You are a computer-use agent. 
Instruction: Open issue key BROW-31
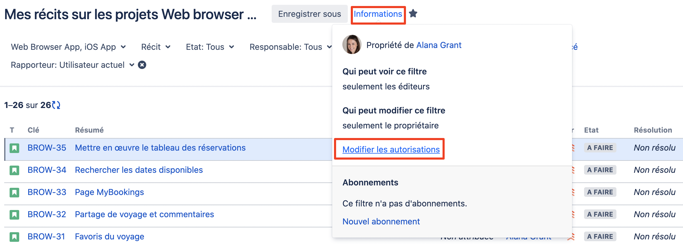pos(46,236)
